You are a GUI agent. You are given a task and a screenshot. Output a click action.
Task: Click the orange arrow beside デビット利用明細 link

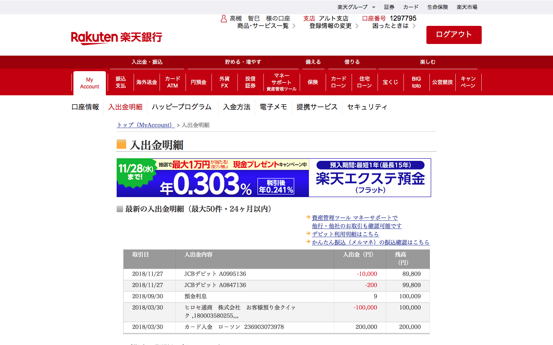coord(308,234)
